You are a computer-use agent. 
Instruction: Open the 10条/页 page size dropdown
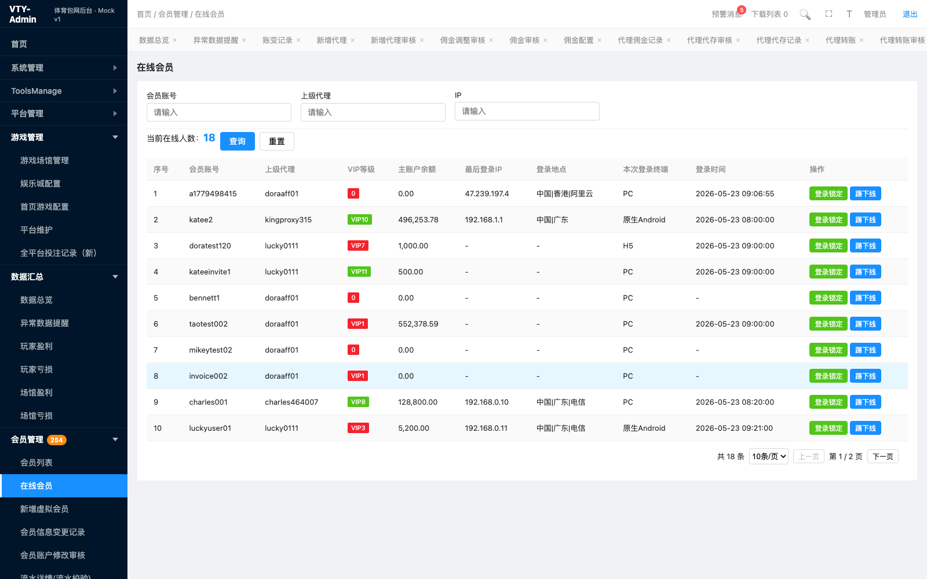(768, 456)
